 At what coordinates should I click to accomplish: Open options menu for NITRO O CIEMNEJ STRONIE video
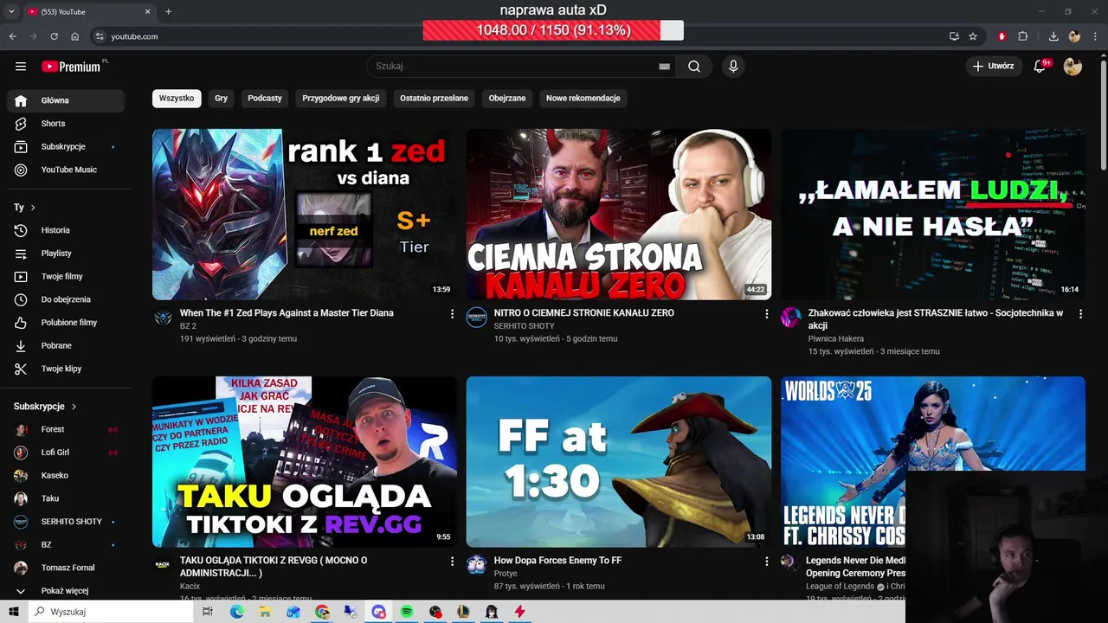click(x=766, y=314)
